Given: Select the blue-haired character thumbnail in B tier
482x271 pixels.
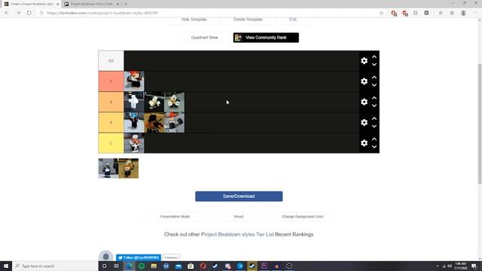Looking at the screenshot, I should pos(134,123).
